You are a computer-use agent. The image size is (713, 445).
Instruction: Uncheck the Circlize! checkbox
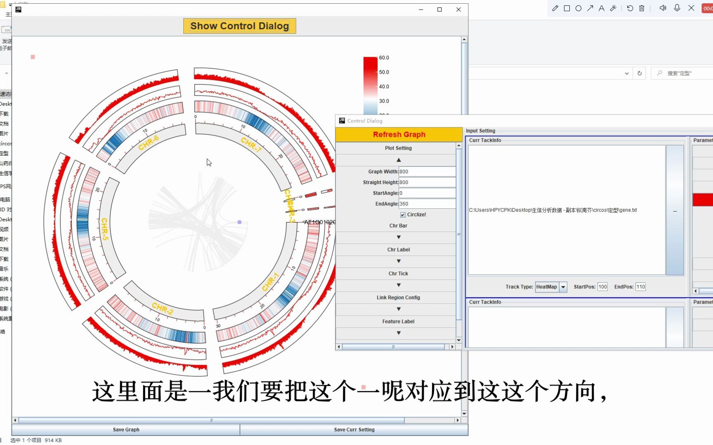403,214
